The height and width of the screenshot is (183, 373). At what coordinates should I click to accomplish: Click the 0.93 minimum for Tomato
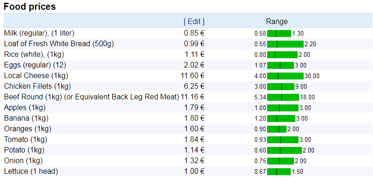click(260, 140)
